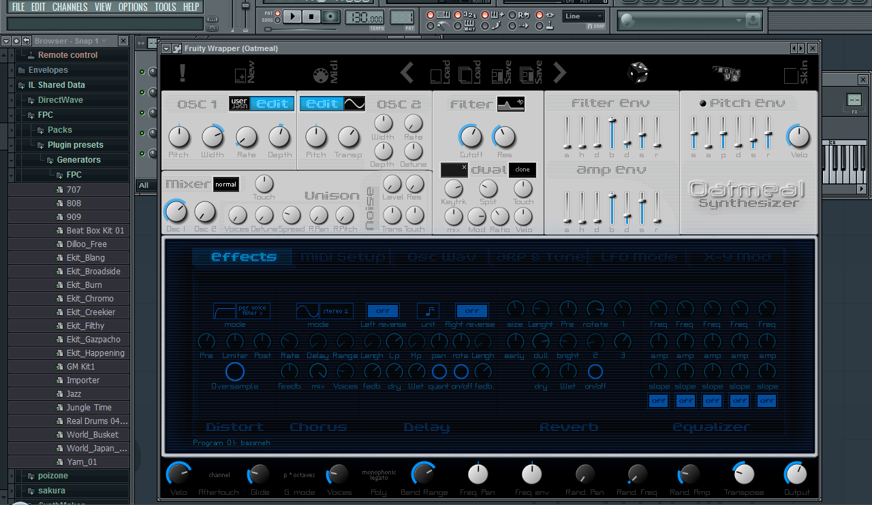Screen dimensions: 872x505
Task: Click the Chorus mode sine wave icon
Action: click(308, 311)
